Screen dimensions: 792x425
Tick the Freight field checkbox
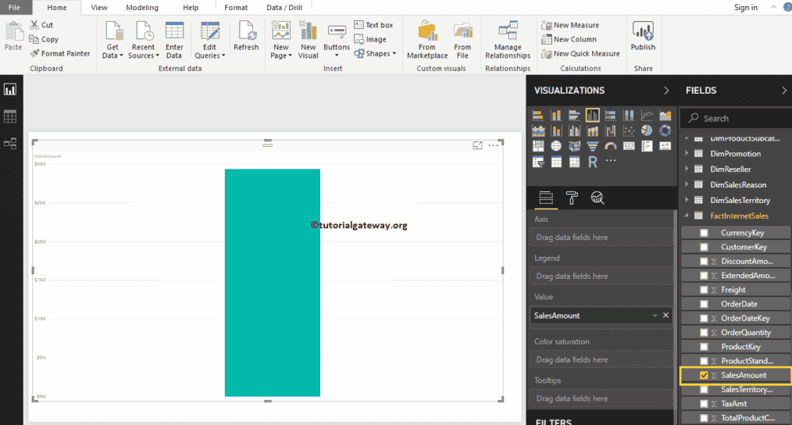704,290
